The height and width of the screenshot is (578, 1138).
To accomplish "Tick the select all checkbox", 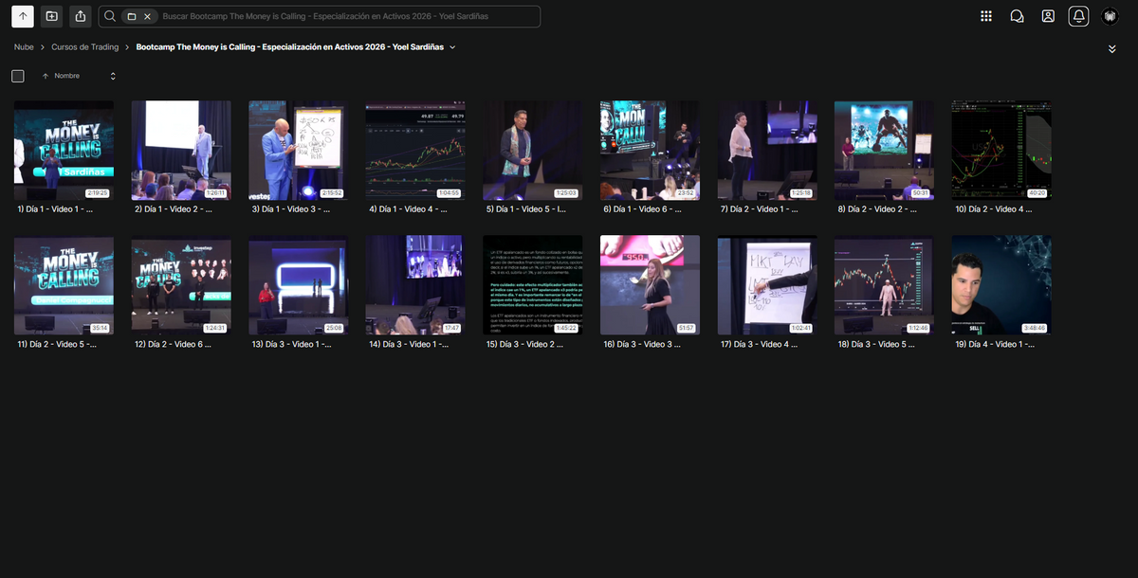I will click(x=18, y=76).
